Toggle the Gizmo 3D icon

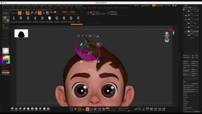click(39, 13)
